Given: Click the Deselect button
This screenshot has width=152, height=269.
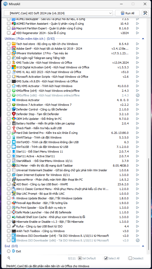Looking at the screenshot, I should (136, 258).
